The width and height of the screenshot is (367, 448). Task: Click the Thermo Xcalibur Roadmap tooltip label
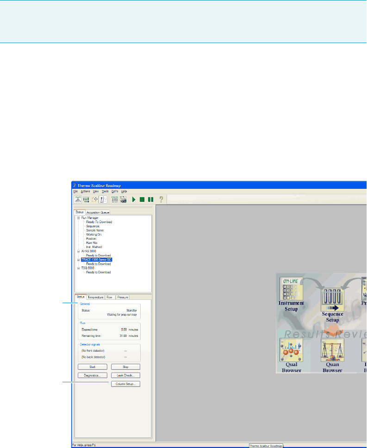coord(266,446)
